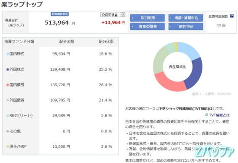Open the 投資来損益 dropdown

coord(113,15)
